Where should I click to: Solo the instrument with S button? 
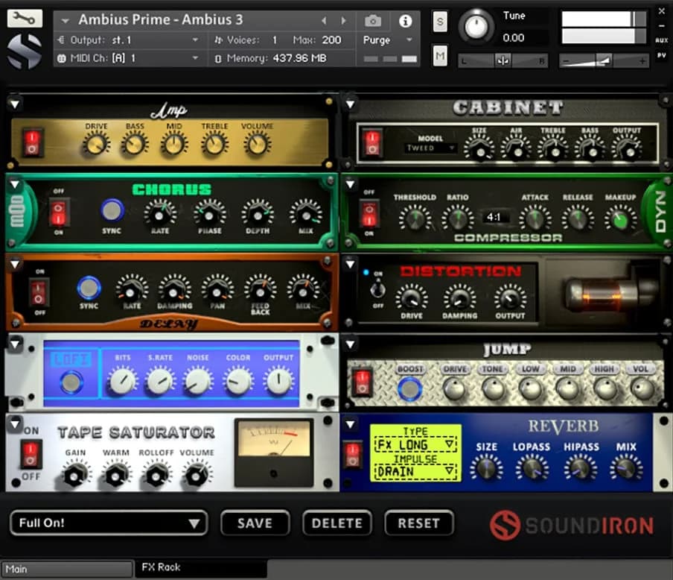(440, 22)
